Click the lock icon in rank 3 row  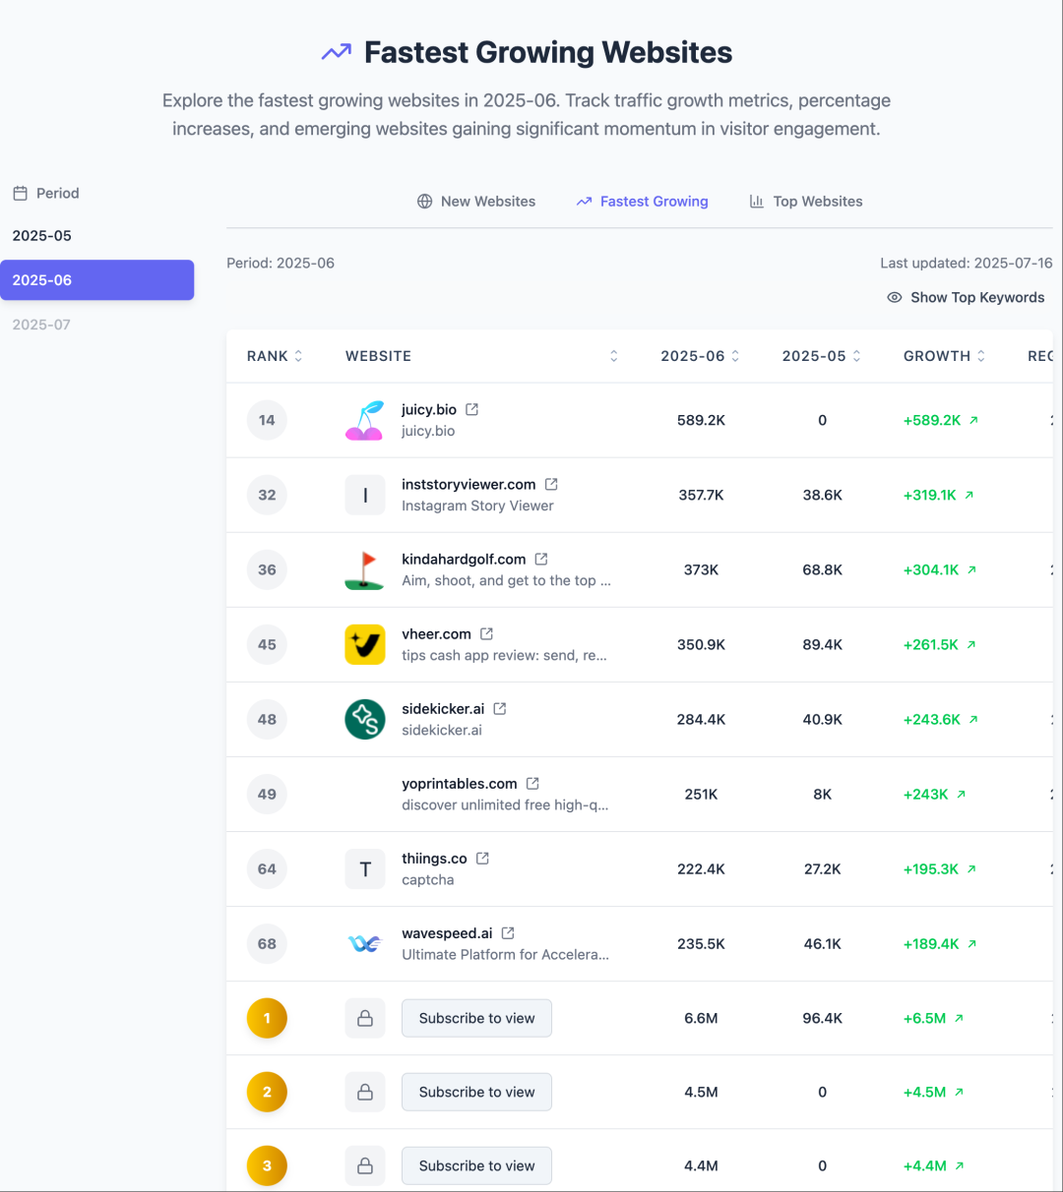coord(365,1165)
